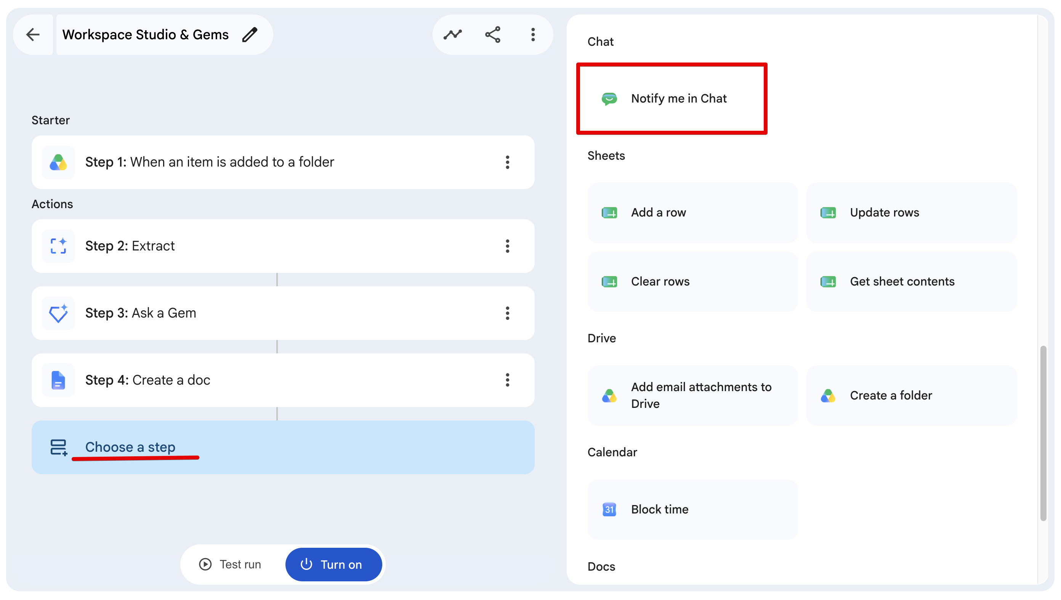Pick the Get sheet contents action
The height and width of the screenshot is (600, 1061).
click(912, 281)
